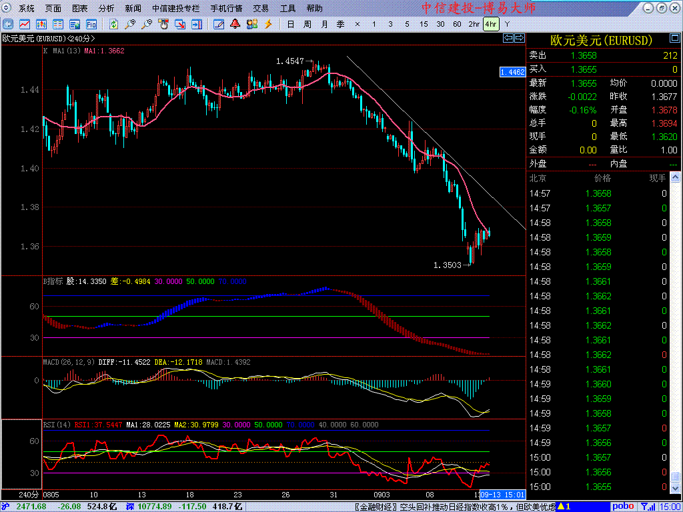The image size is (683, 512).
Task: Click the lightning bolt quick trade icon
Action: [x=268, y=24]
